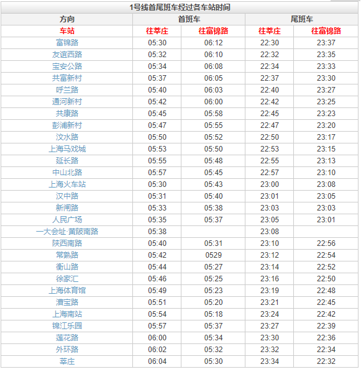
Task: Open the 汉中路 station link
Action: pyautogui.click(x=67, y=196)
